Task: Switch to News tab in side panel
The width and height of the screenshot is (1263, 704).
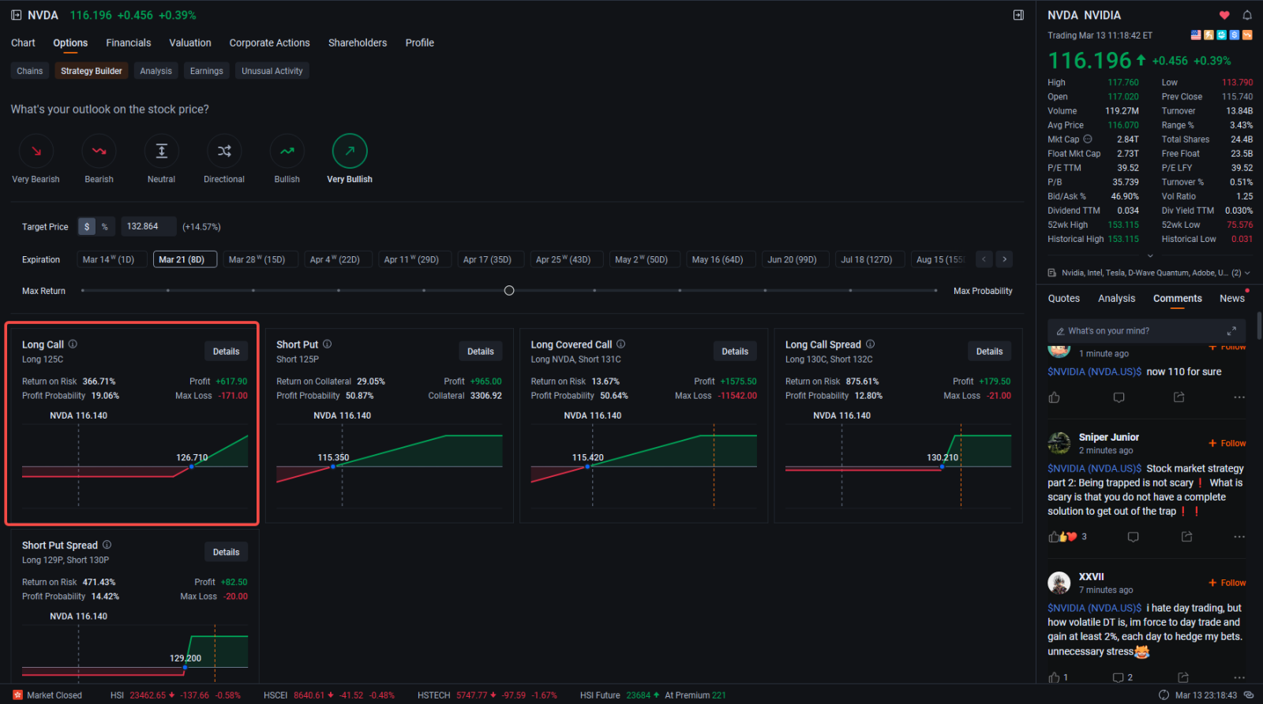Action: 1232,299
